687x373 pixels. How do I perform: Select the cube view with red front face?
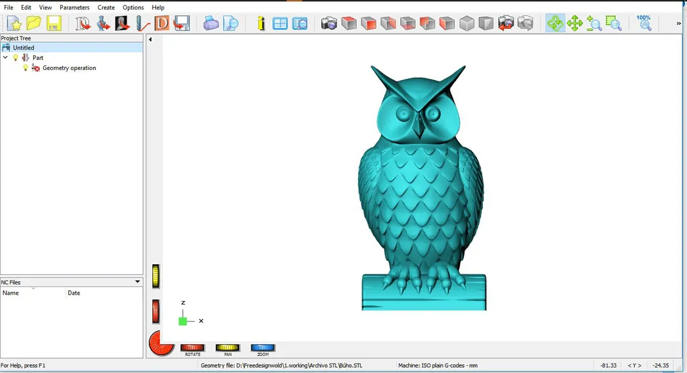368,23
